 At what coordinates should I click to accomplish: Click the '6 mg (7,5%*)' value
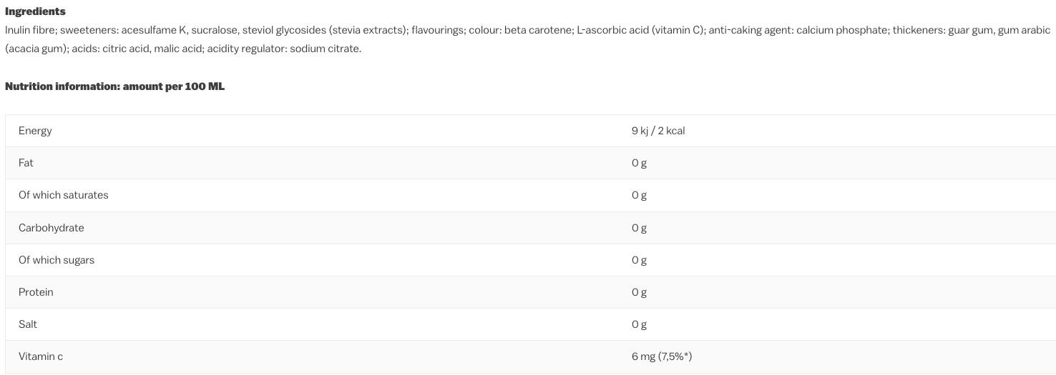point(662,356)
